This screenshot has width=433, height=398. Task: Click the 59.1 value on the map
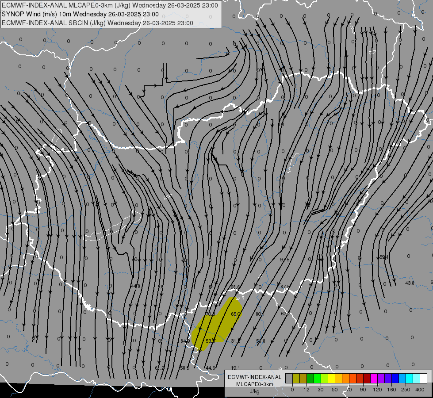(384, 257)
